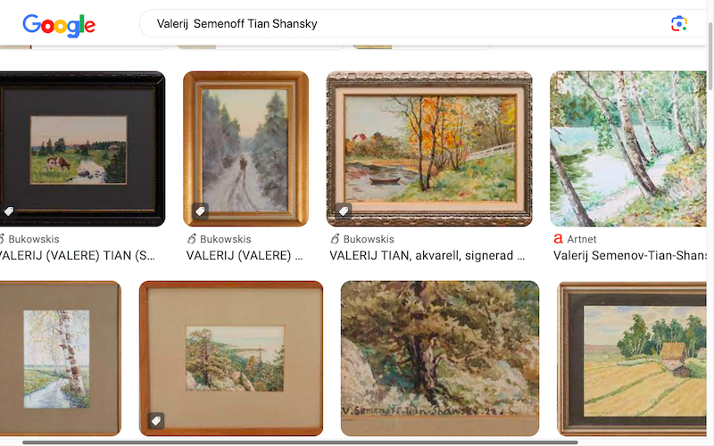The image size is (714, 446).
Task: Open autumn river with boat painting
Action: tap(429, 149)
